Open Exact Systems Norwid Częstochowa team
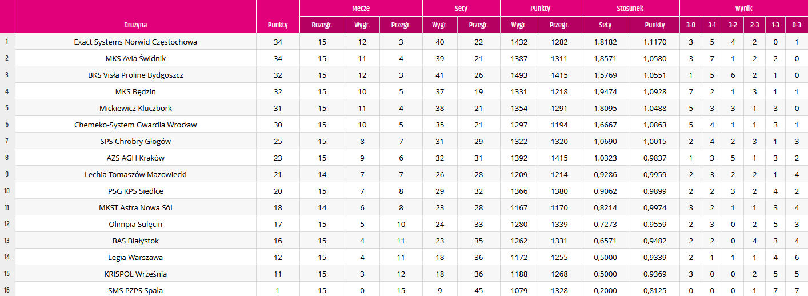Image resolution: width=808 pixels, height=296 pixels. pyautogui.click(x=135, y=42)
